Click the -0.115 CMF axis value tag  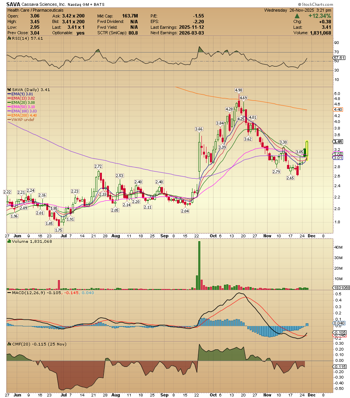coord(339,367)
